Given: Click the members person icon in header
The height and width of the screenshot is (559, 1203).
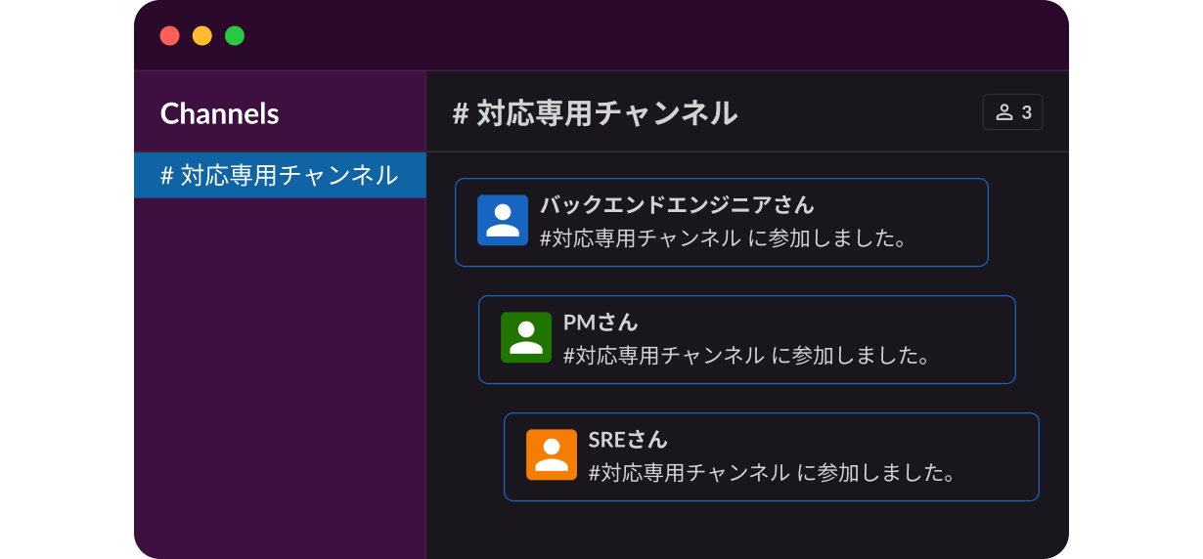Looking at the screenshot, I should [x=1003, y=112].
